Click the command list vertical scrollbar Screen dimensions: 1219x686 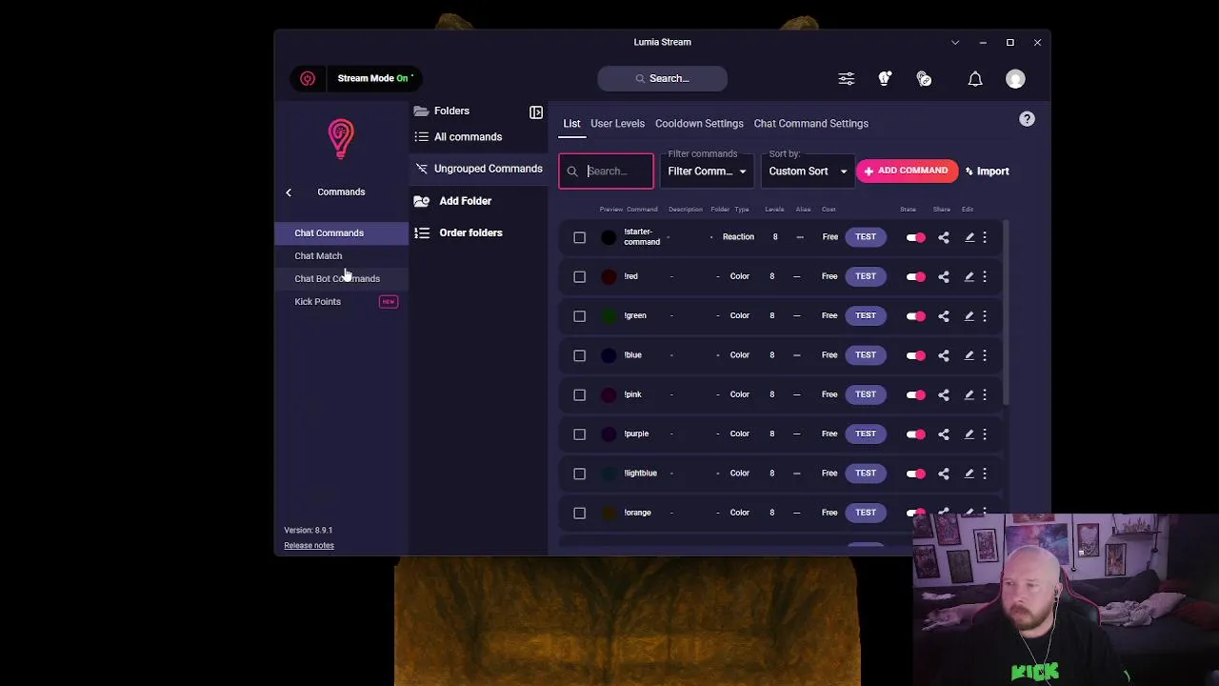(1006, 313)
